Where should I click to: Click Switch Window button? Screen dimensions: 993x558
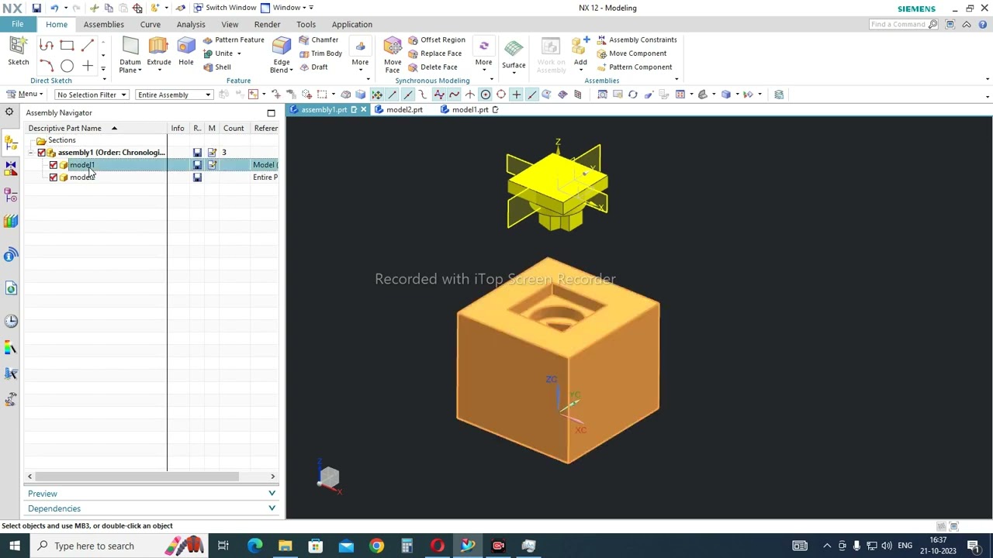(224, 8)
